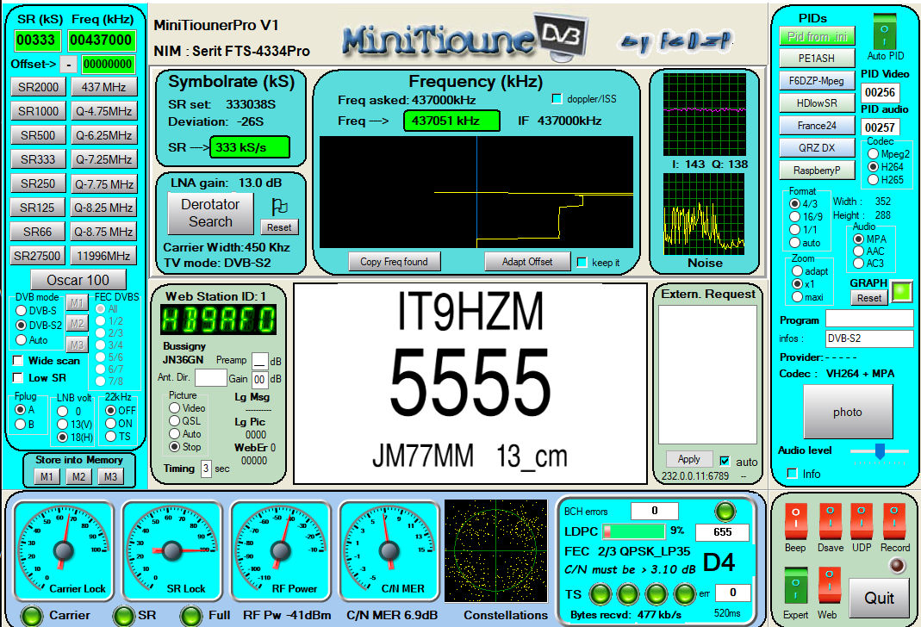Reset the GRAPH display
Viewport: 921px width, 627px height.
click(x=869, y=298)
